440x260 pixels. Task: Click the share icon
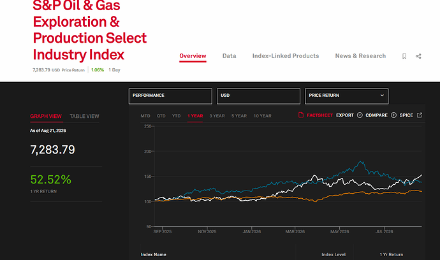[x=418, y=56]
